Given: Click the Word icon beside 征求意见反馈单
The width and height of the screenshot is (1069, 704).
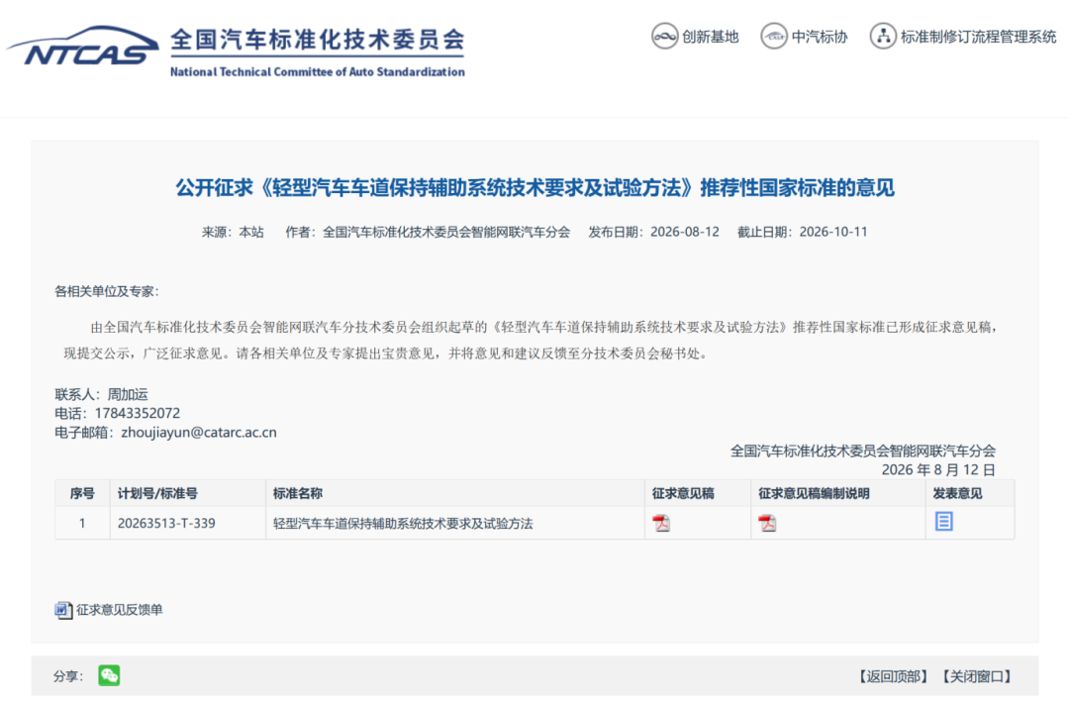Looking at the screenshot, I should point(63,610).
